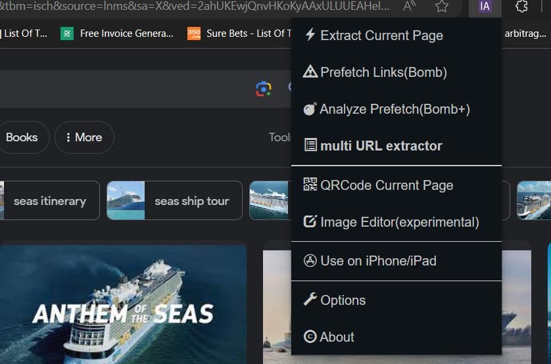This screenshot has width=551, height=364.
Task: Click the IA extension icon in toolbar
Action: pyautogui.click(x=485, y=7)
